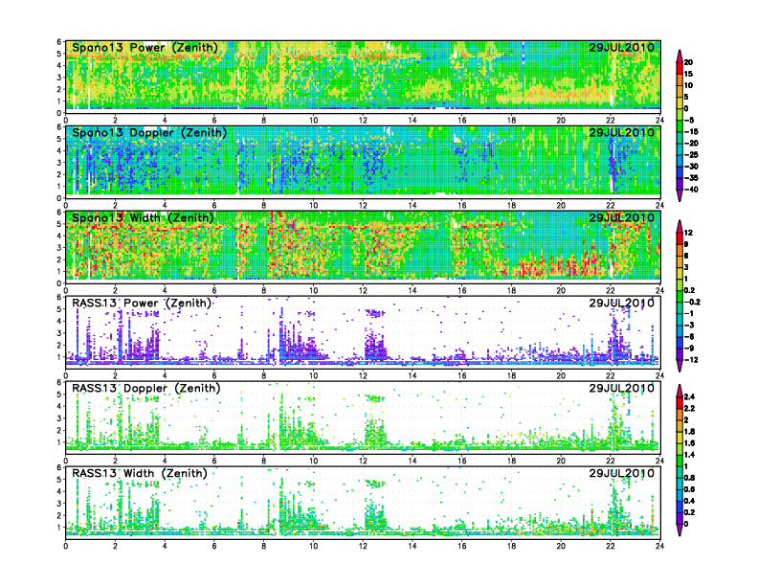Click the 1.6 label on the bottom colorbar
758x586 pixels.
tap(689, 443)
